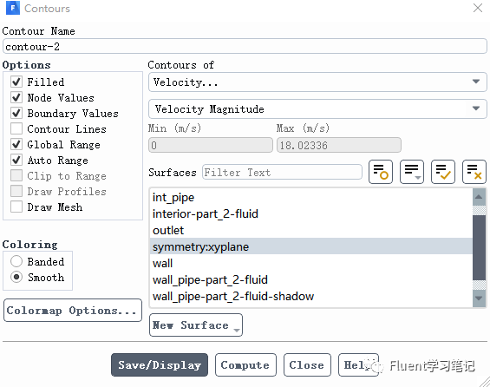Click the Save/Display button
This screenshot has height=387, width=490.
[x=160, y=364]
